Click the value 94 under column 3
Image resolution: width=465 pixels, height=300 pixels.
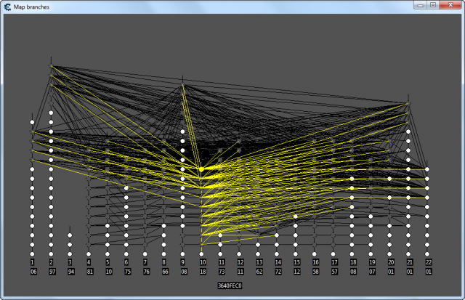[x=70, y=271]
